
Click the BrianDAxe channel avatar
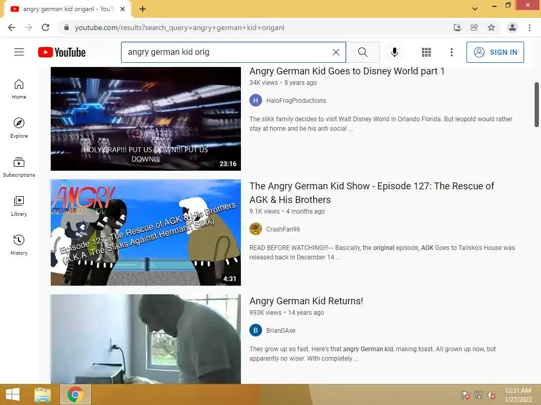[256, 330]
